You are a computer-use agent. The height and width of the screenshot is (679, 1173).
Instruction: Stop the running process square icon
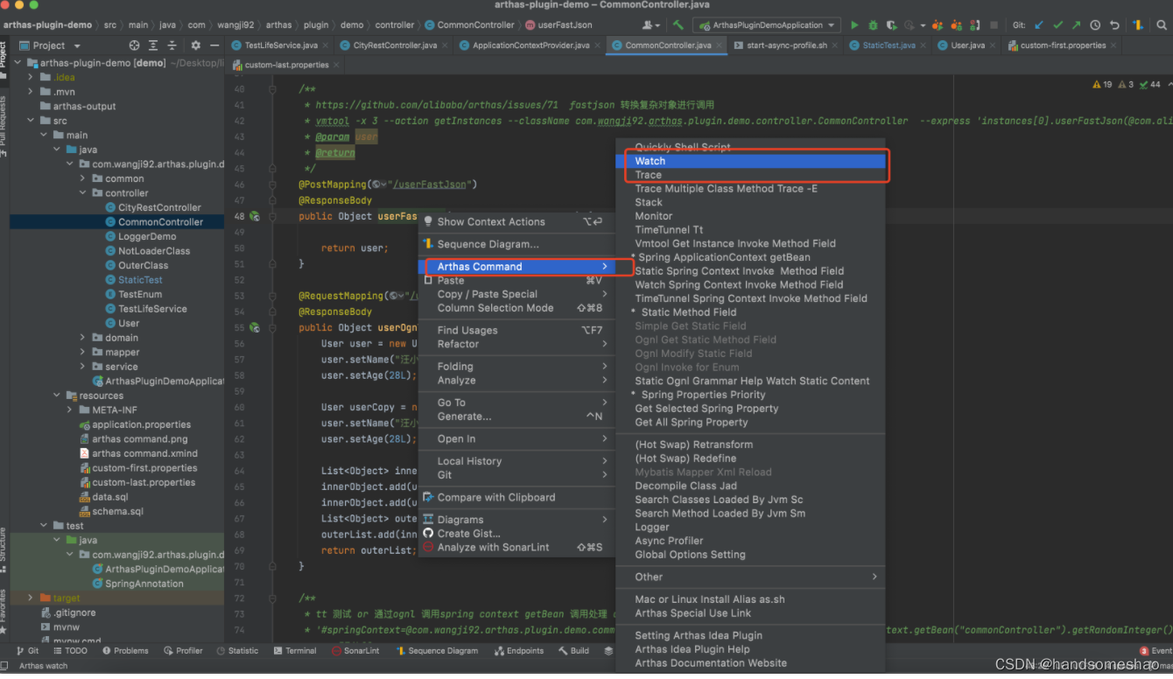(994, 25)
